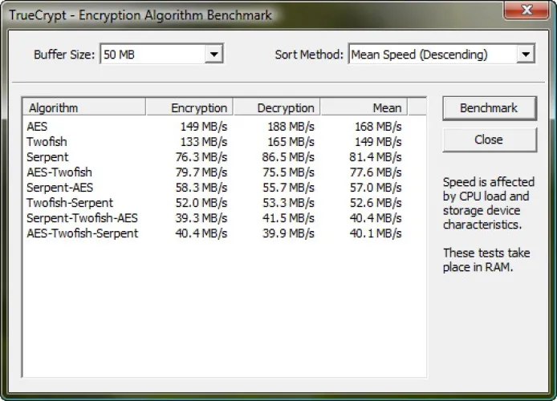Click the Close button
557x401 pixels.
tap(490, 140)
